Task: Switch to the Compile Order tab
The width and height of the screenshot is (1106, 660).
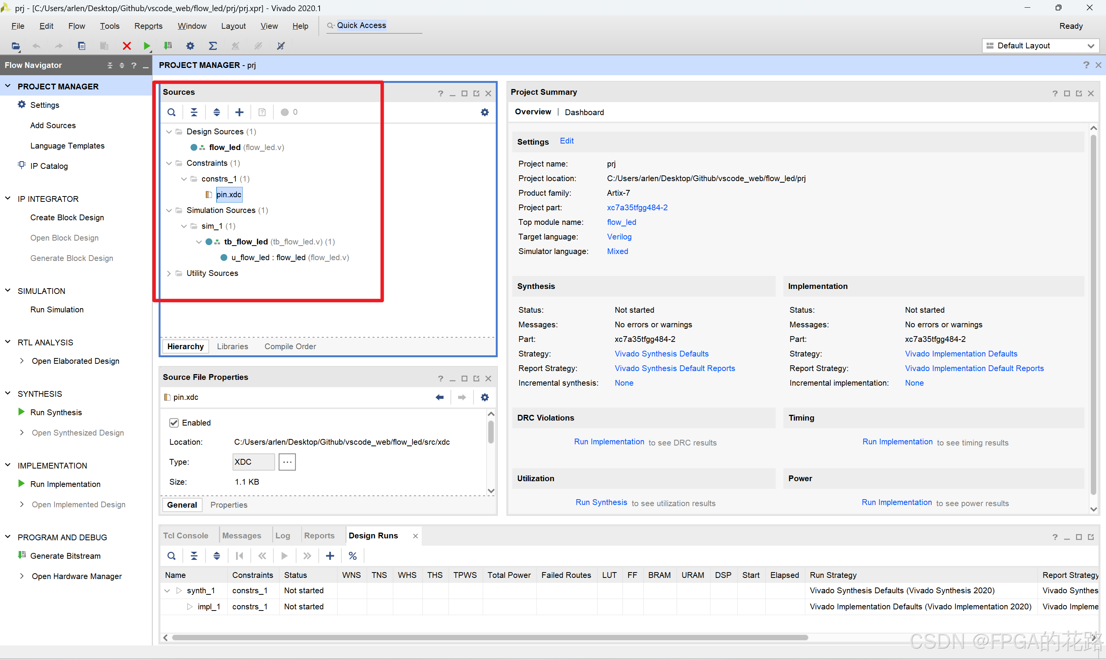Action: (x=290, y=346)
